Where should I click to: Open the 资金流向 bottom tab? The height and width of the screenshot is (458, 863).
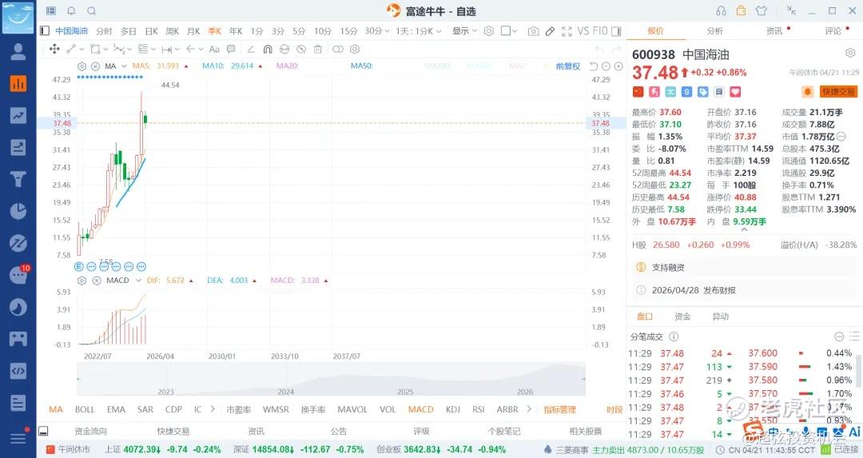(x=91, y=431)
